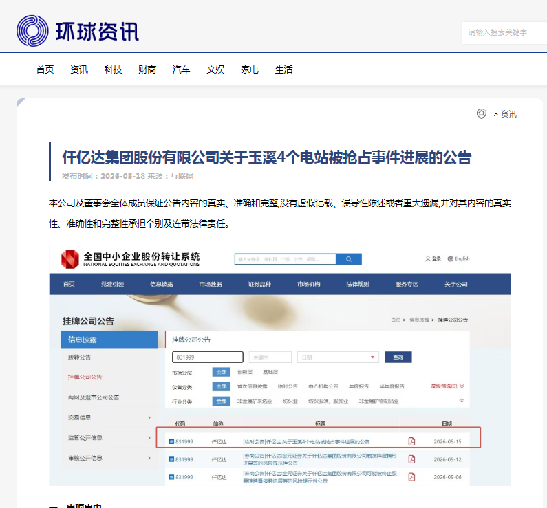Select the 信息披露 sidebar header

(x=109, y=340)
